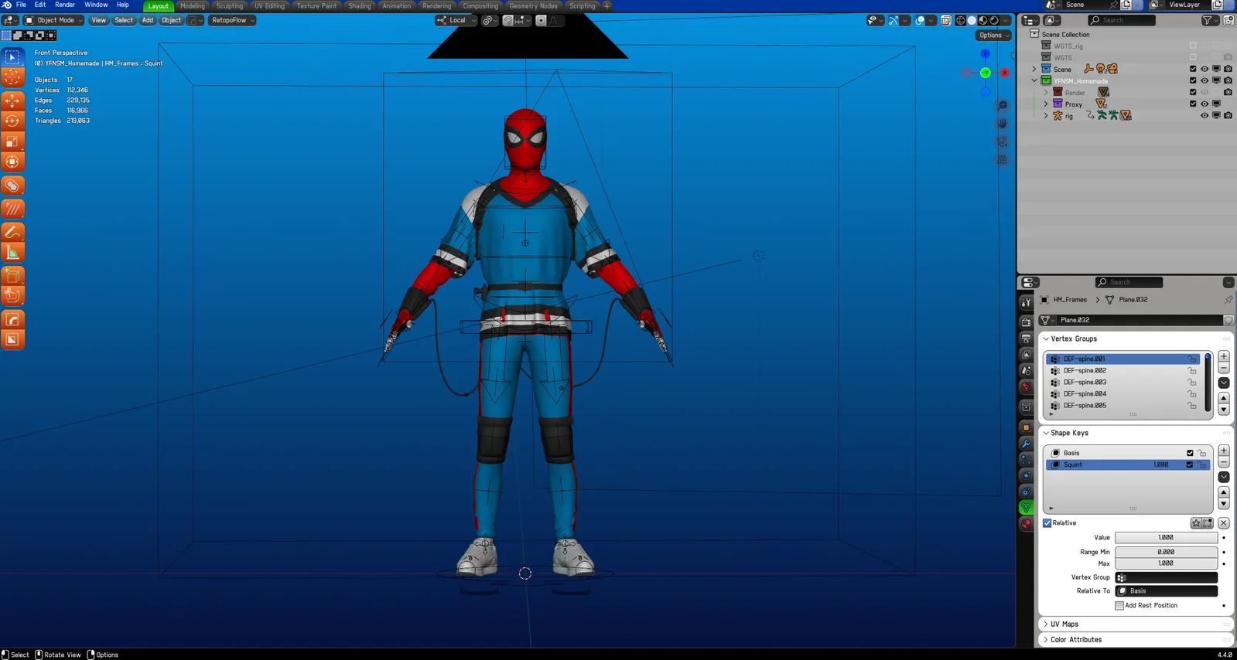Add a new vertex group with plus

pyautogui.click(x=1224, y=356)
